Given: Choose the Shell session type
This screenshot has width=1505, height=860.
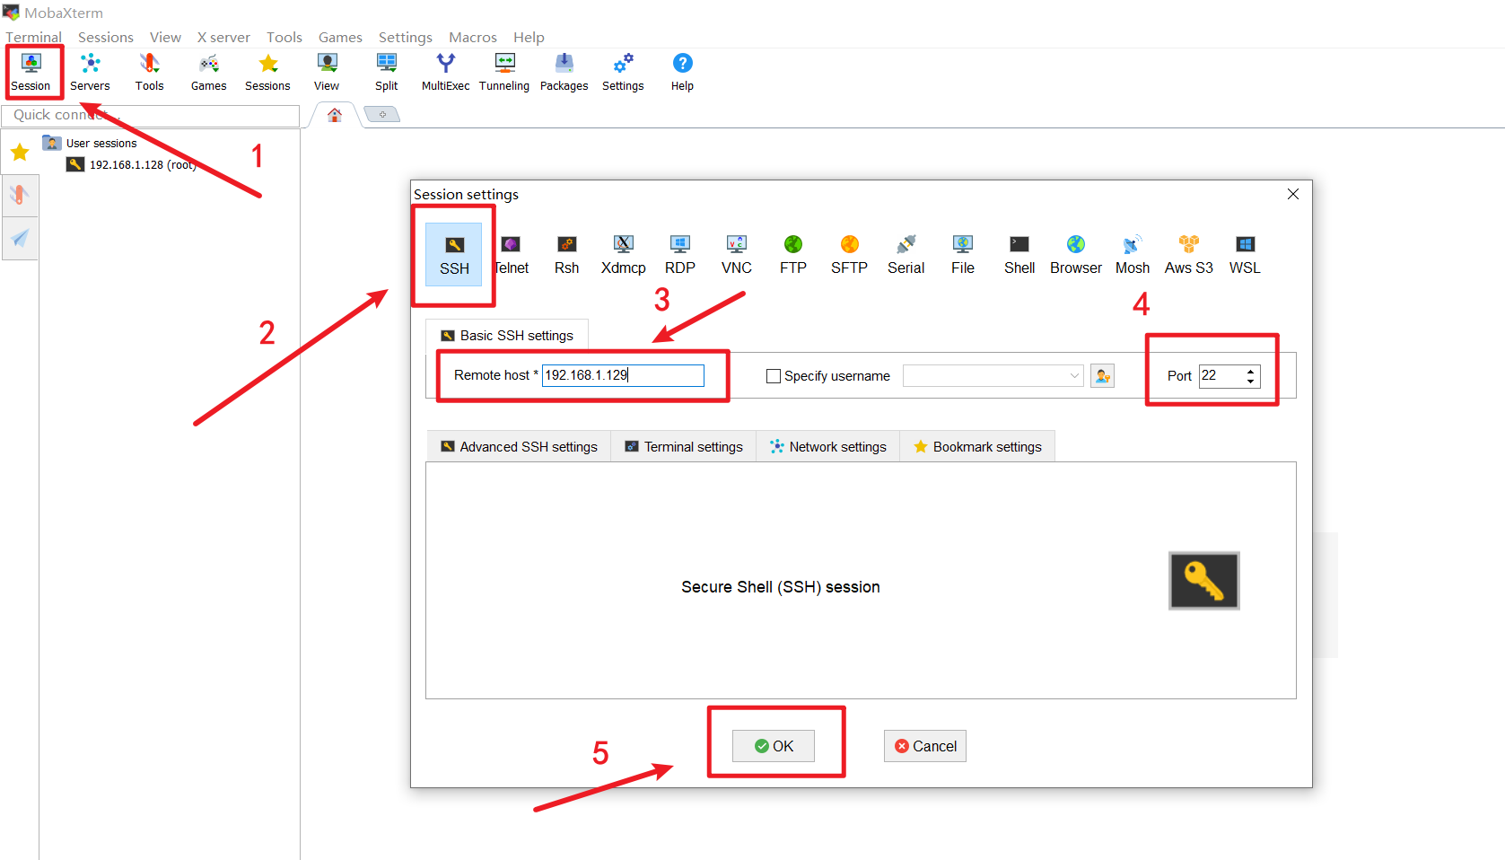Looking at the screenshot, I should point(1019,254).
